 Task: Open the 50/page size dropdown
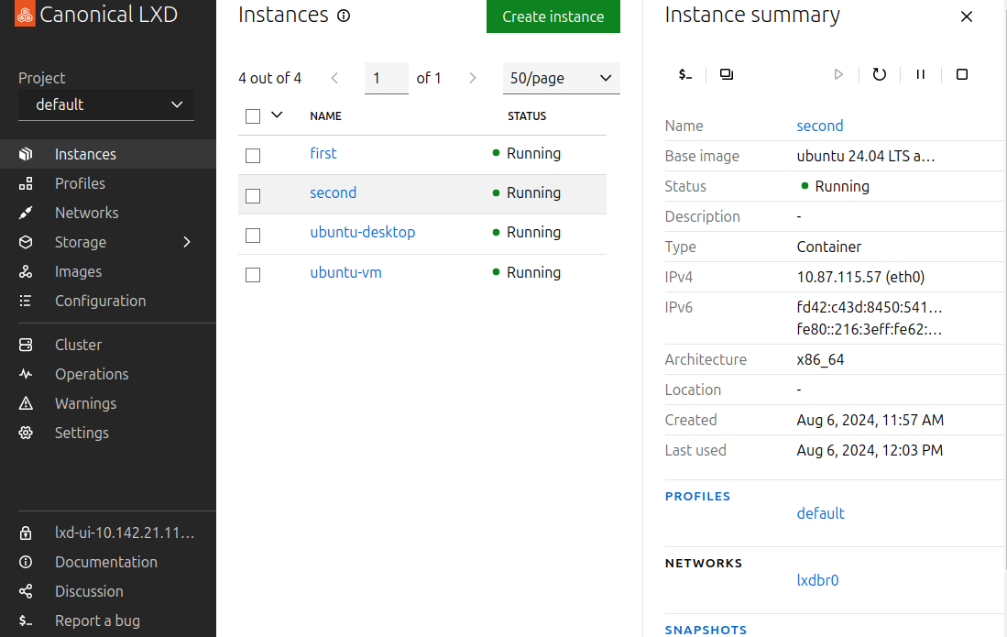561,79
